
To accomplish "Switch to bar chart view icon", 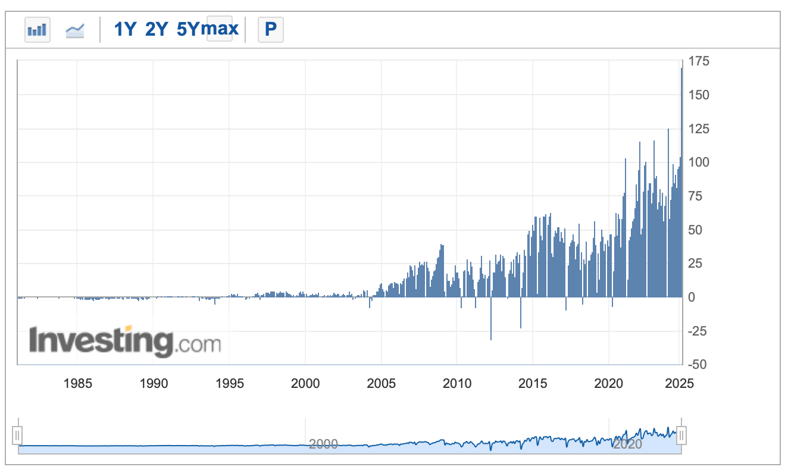I will [37, 29].
